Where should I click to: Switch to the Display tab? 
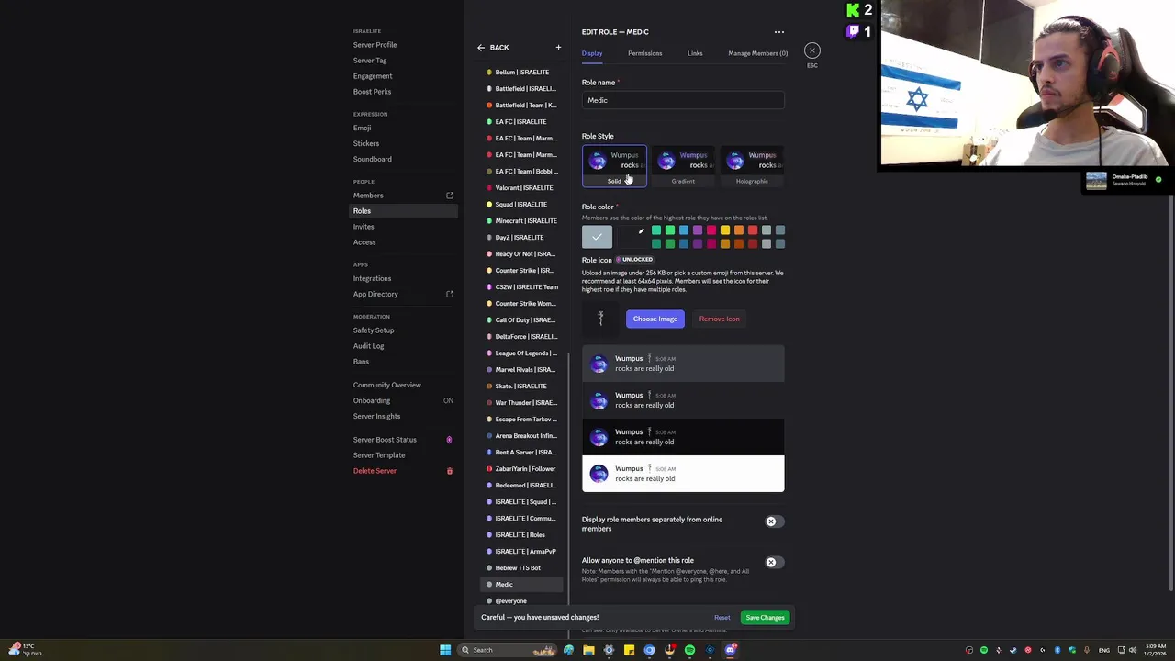(x=592, y=53)
